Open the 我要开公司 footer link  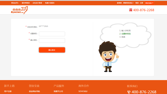point(58,91)
